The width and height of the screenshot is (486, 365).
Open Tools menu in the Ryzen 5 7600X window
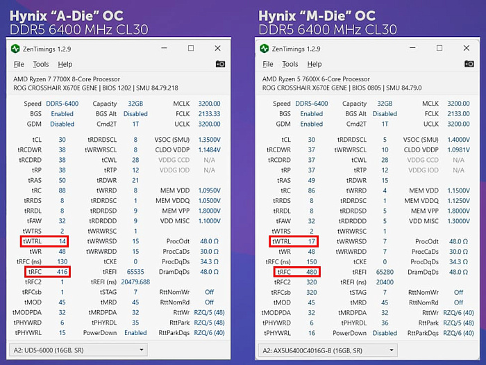click(288, 65)
